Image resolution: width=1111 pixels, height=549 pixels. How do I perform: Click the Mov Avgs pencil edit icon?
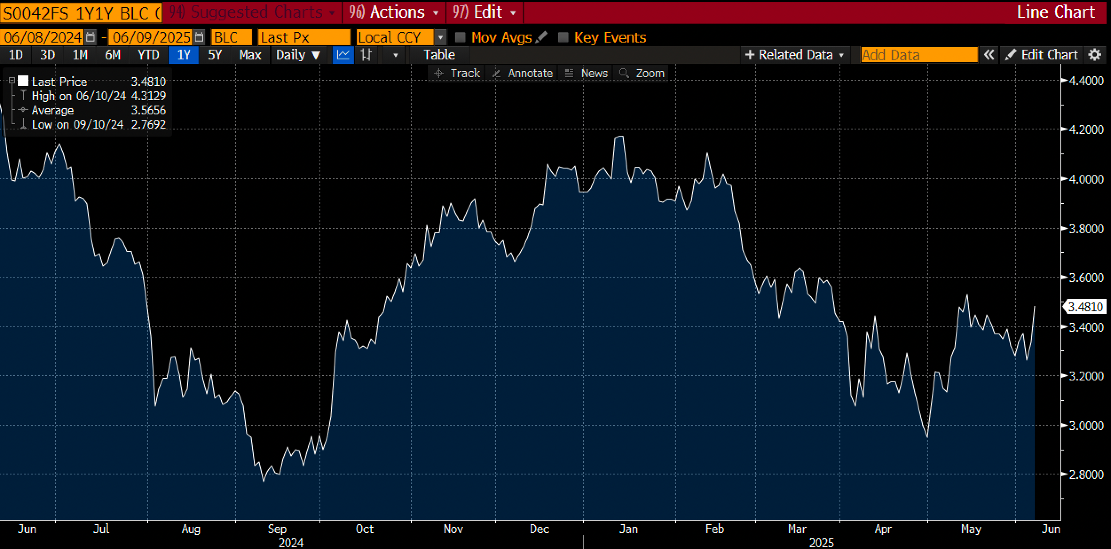[541, 37]
